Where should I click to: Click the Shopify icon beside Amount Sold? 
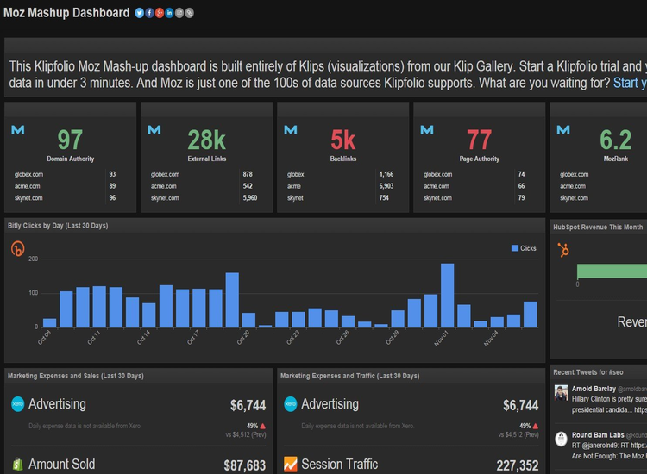[18, 465]
